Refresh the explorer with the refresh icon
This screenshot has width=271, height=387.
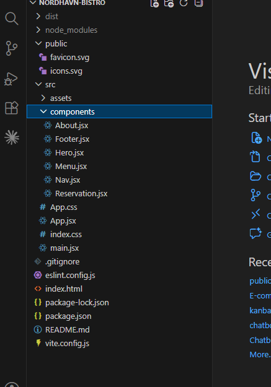tap(184, 2)
